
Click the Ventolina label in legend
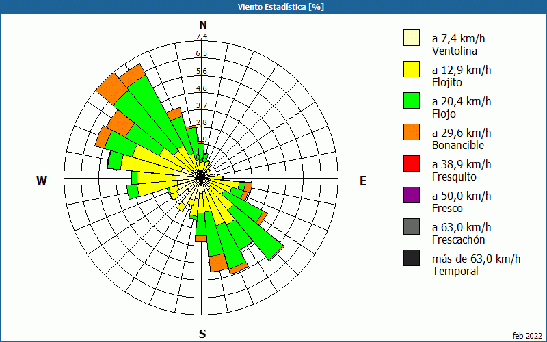pos(455,51)
